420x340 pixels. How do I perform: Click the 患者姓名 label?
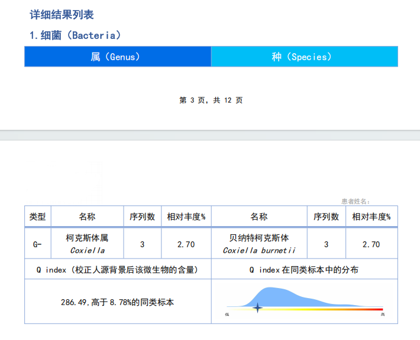(356, 201)
